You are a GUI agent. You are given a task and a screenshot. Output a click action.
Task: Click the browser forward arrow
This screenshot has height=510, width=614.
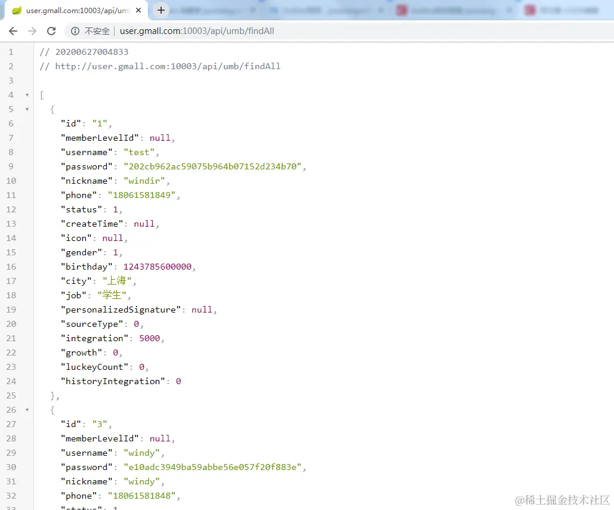point(32,31)
